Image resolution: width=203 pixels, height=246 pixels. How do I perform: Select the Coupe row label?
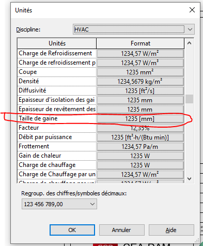click(x=57, y=72)
